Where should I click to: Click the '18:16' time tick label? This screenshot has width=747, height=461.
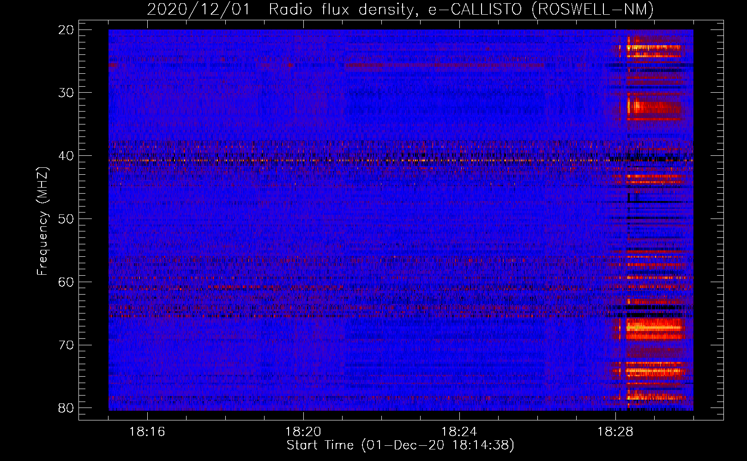(147, 432)
